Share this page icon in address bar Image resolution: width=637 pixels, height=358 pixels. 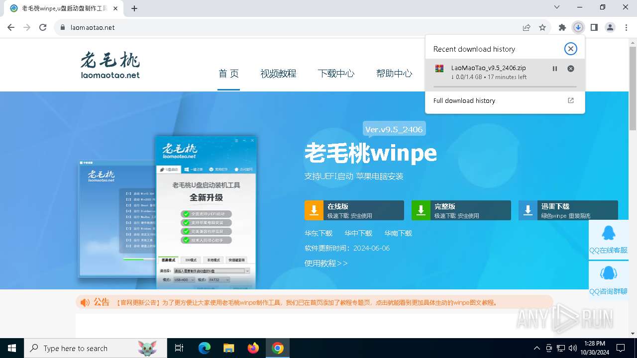pos(527,27)
